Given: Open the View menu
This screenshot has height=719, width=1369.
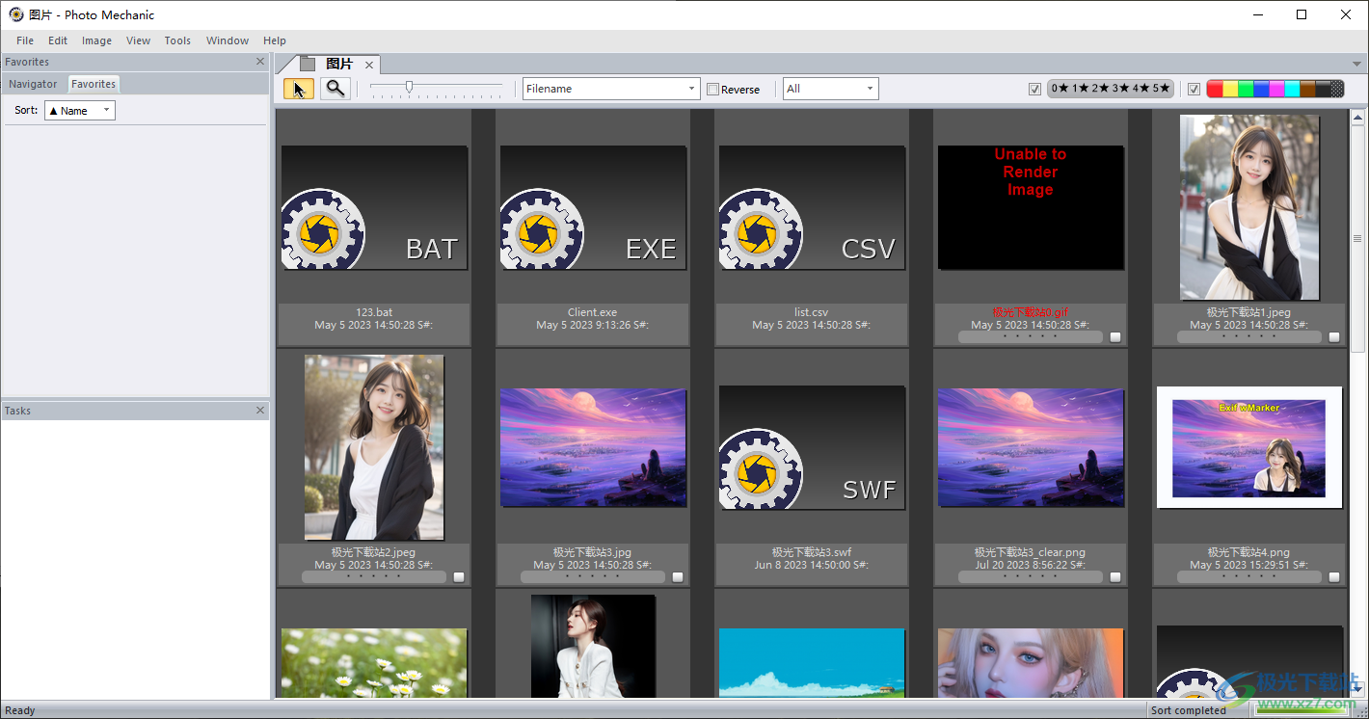Looking at the screenshot, I should point(138,40).
